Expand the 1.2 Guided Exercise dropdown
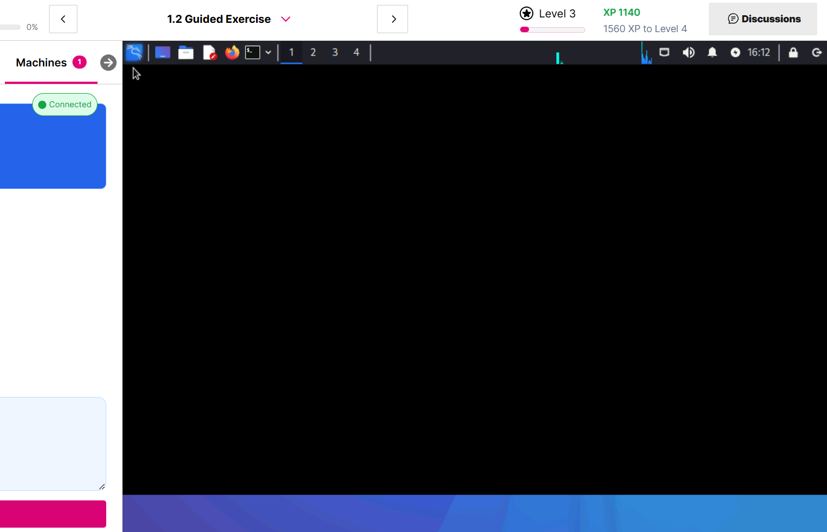The width and height of the screenshot is (827, 532). 285,19
